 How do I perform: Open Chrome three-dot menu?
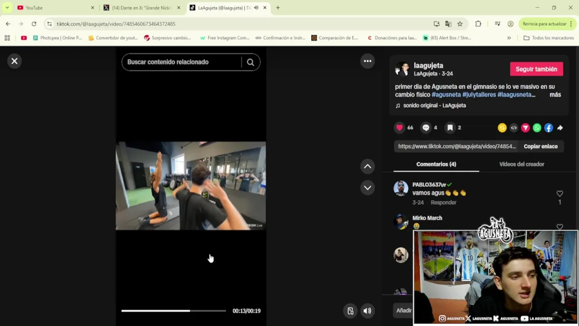click(571, 24)
